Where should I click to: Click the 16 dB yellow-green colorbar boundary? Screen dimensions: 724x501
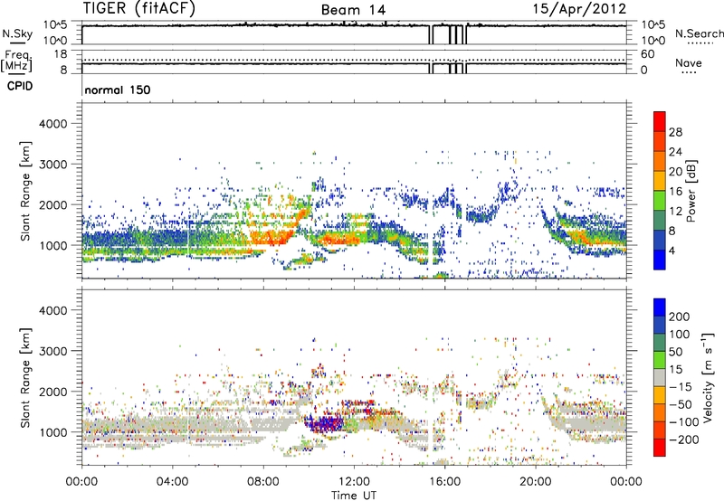pos(660,191)
